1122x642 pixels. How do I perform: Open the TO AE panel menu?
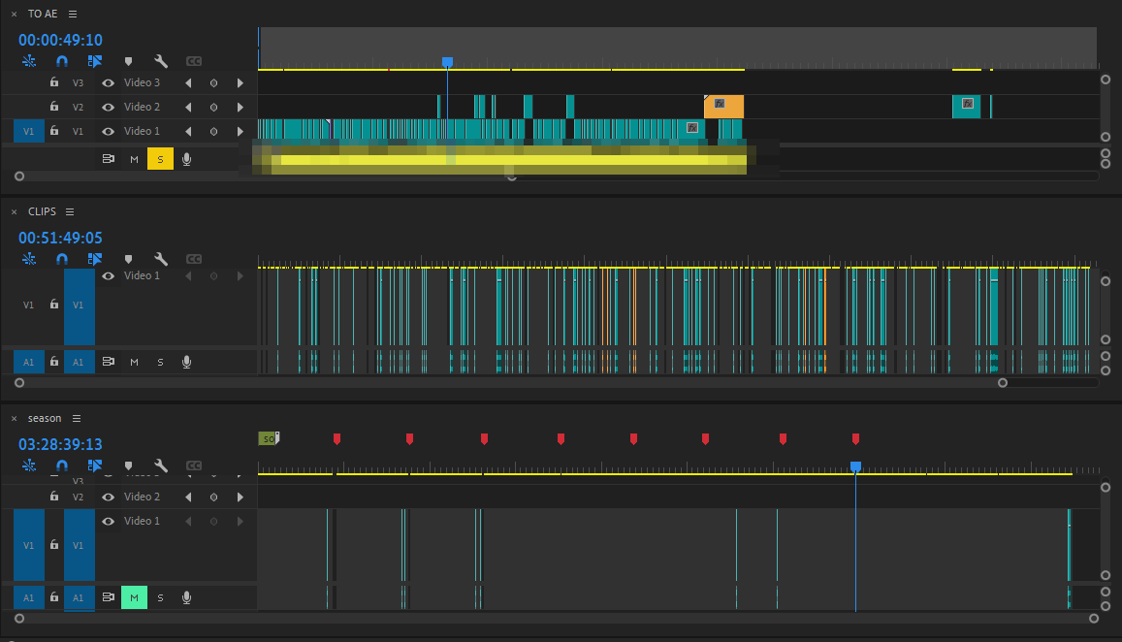coord(73,14)
